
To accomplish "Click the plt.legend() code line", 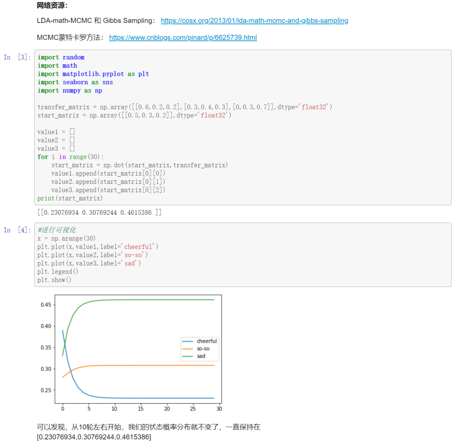I will tap(58, 271).
